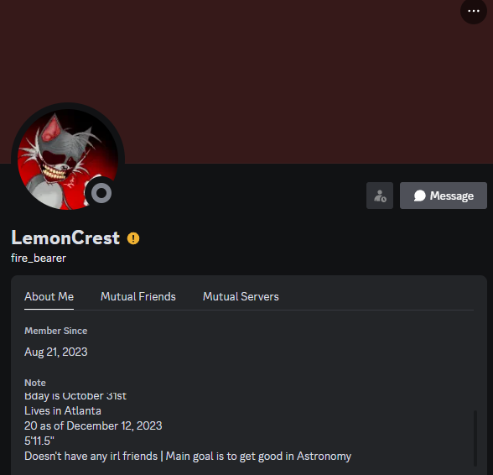493x475 pixels.
Task: Click the Note section heading
Action: tap(35, 383)
